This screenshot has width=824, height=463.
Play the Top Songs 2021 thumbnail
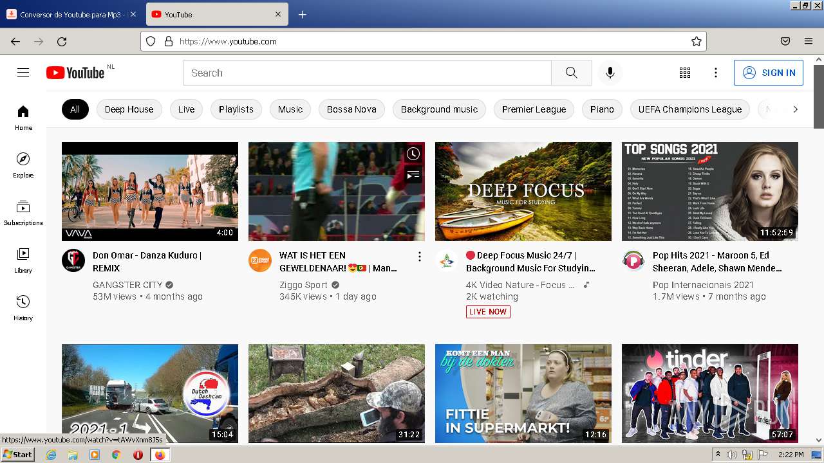point(710,192)
